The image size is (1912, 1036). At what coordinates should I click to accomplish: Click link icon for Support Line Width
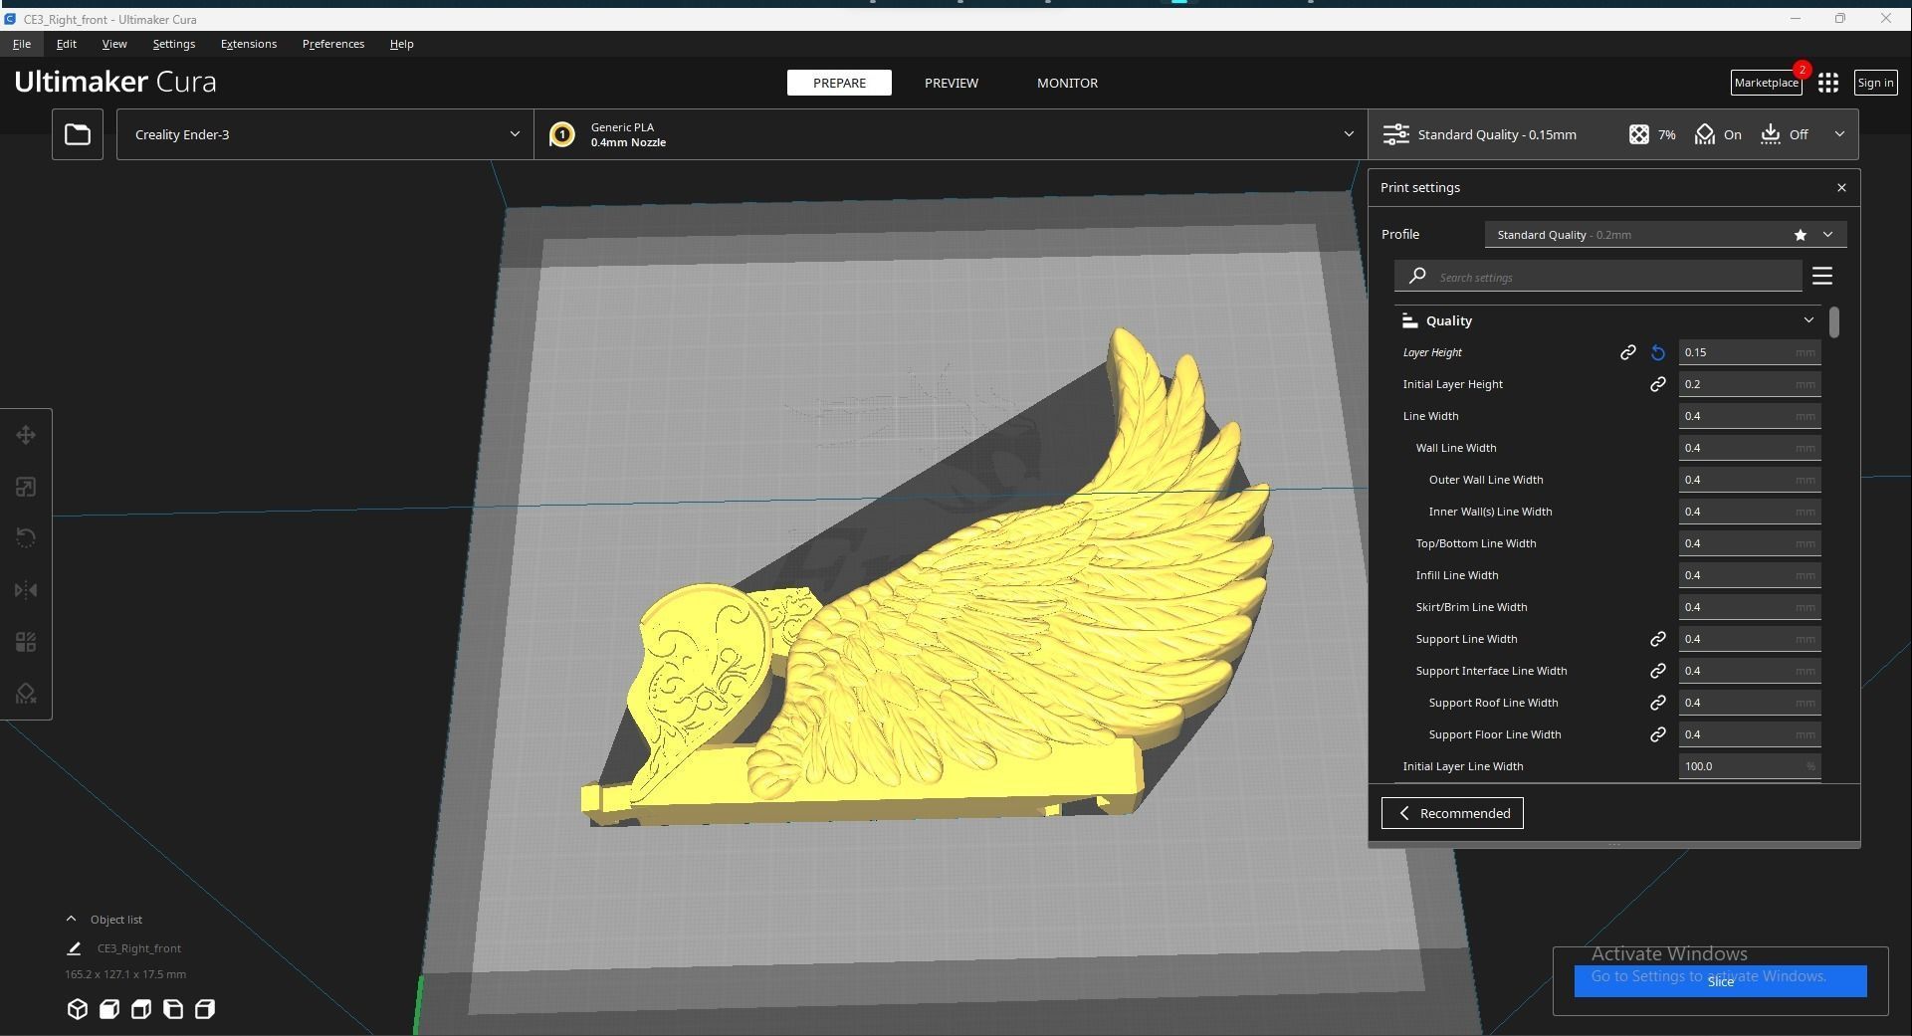[x=1657, y=639]
